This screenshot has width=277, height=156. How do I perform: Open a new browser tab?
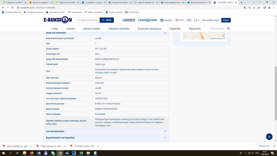point(241,2)
